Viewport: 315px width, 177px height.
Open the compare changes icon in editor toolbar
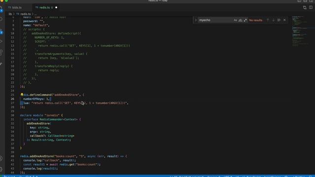(305, 7)
